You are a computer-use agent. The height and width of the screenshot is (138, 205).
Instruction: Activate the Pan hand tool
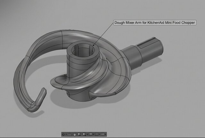75,134
